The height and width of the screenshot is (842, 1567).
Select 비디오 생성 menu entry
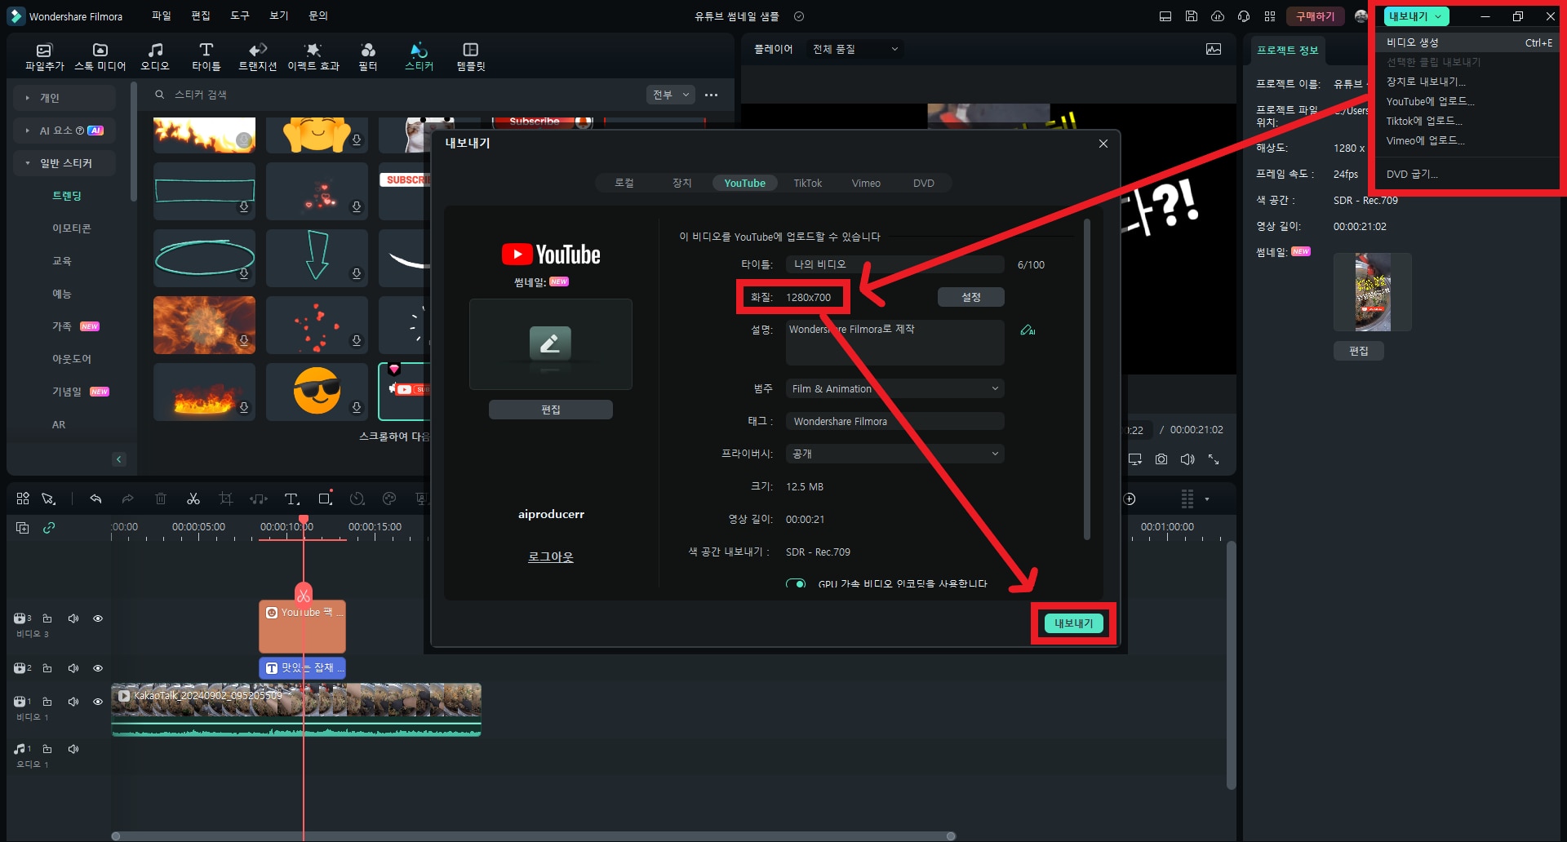click(x=1469, y=42)
